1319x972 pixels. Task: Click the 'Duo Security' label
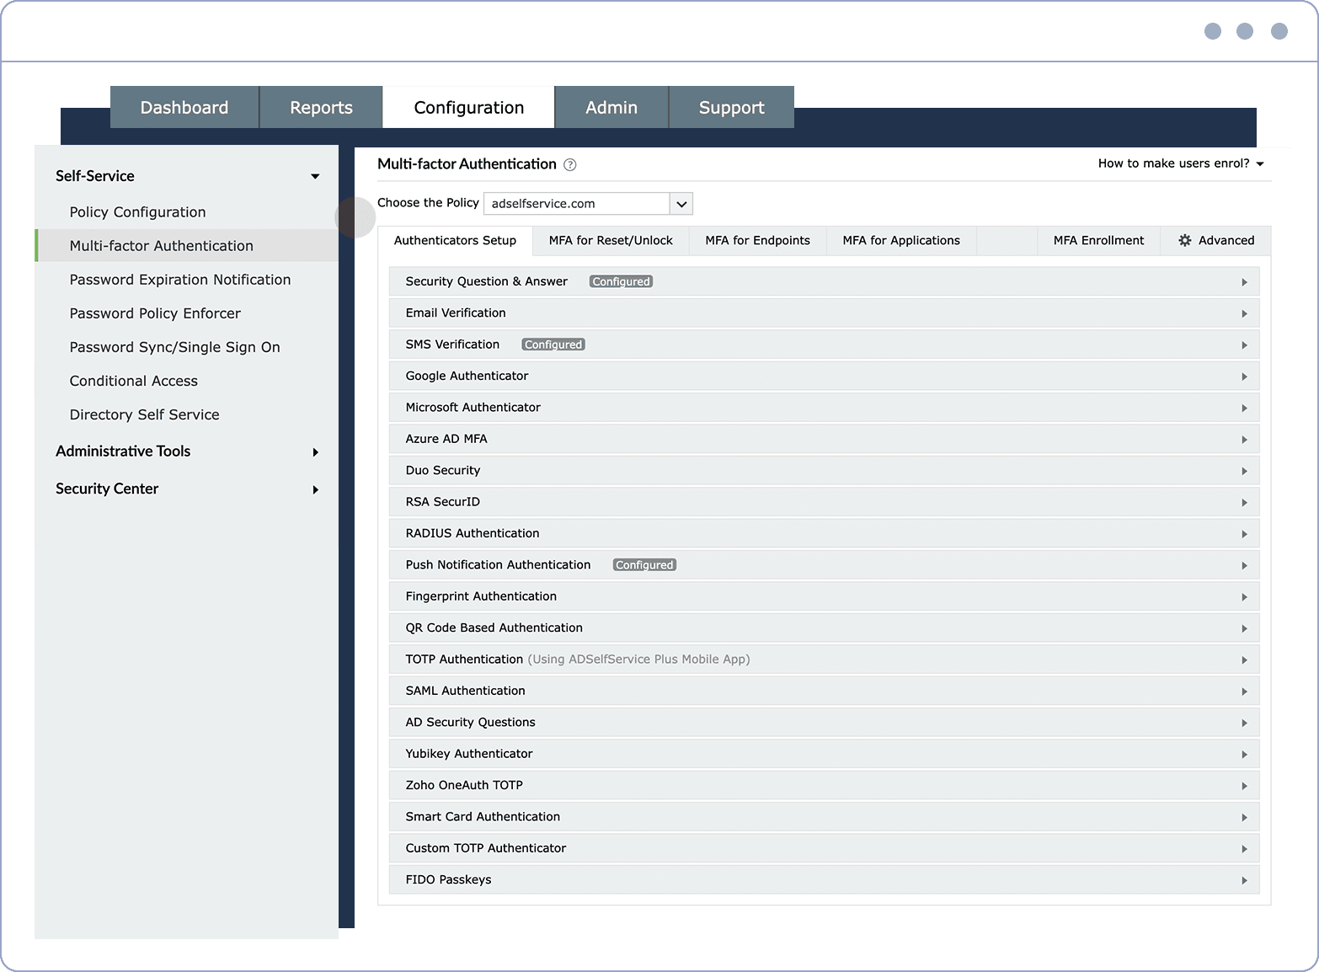pyautogui.click(x=443, y=470)
